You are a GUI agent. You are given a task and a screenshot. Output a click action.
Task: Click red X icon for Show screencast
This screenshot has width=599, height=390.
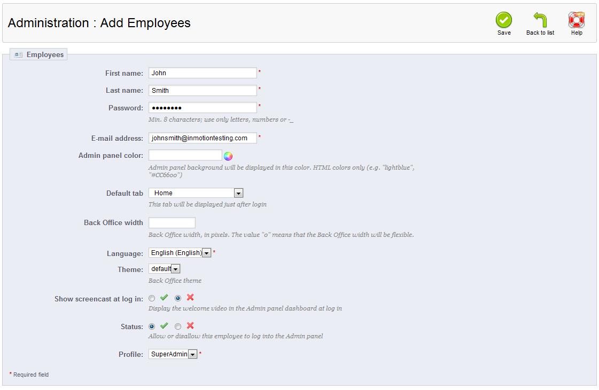tap(190, 298)
